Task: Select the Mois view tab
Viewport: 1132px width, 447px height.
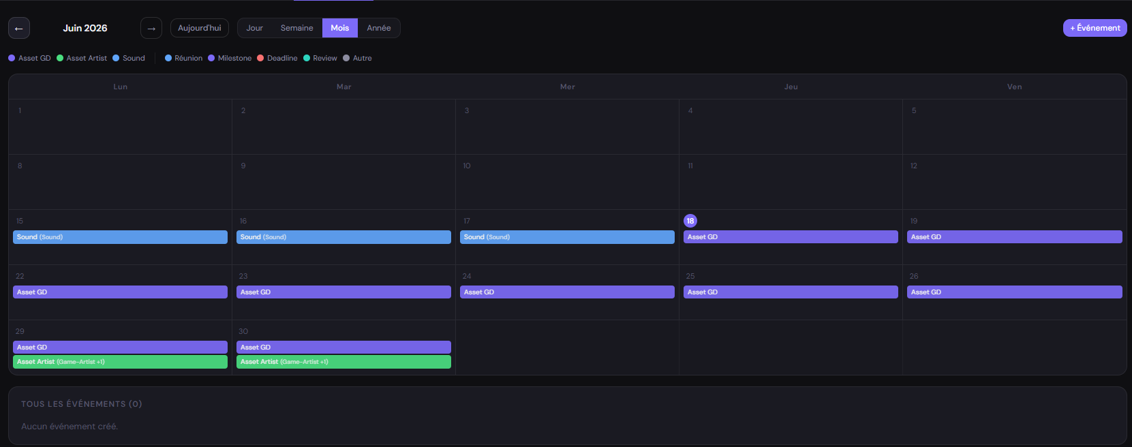Action: tap(340, 28)
